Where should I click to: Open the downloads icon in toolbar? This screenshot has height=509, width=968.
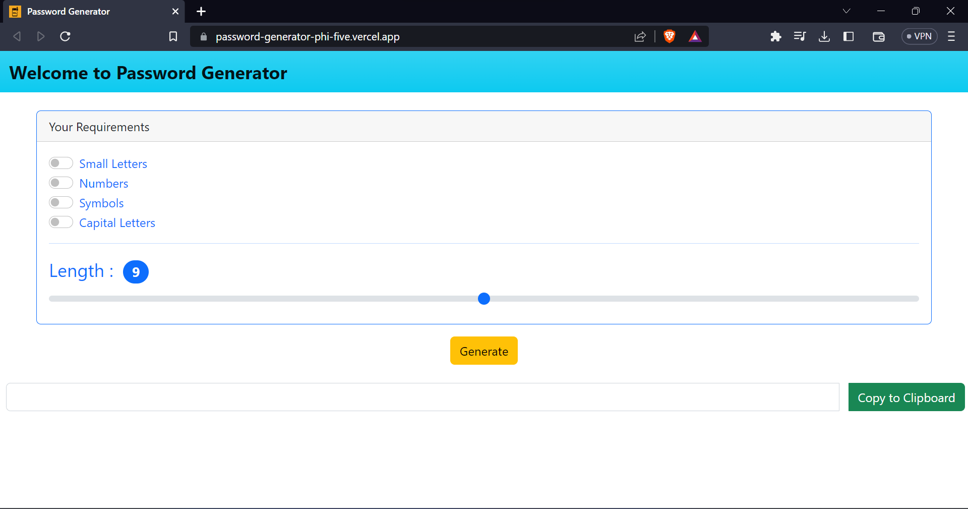[x=824, y=36]
